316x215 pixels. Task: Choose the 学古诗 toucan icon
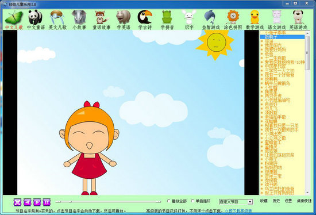click(x=145, y=20)
